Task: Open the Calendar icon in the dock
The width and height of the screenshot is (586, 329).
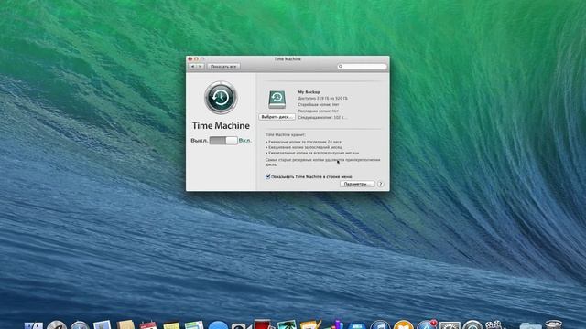Action: coord(148,325)
